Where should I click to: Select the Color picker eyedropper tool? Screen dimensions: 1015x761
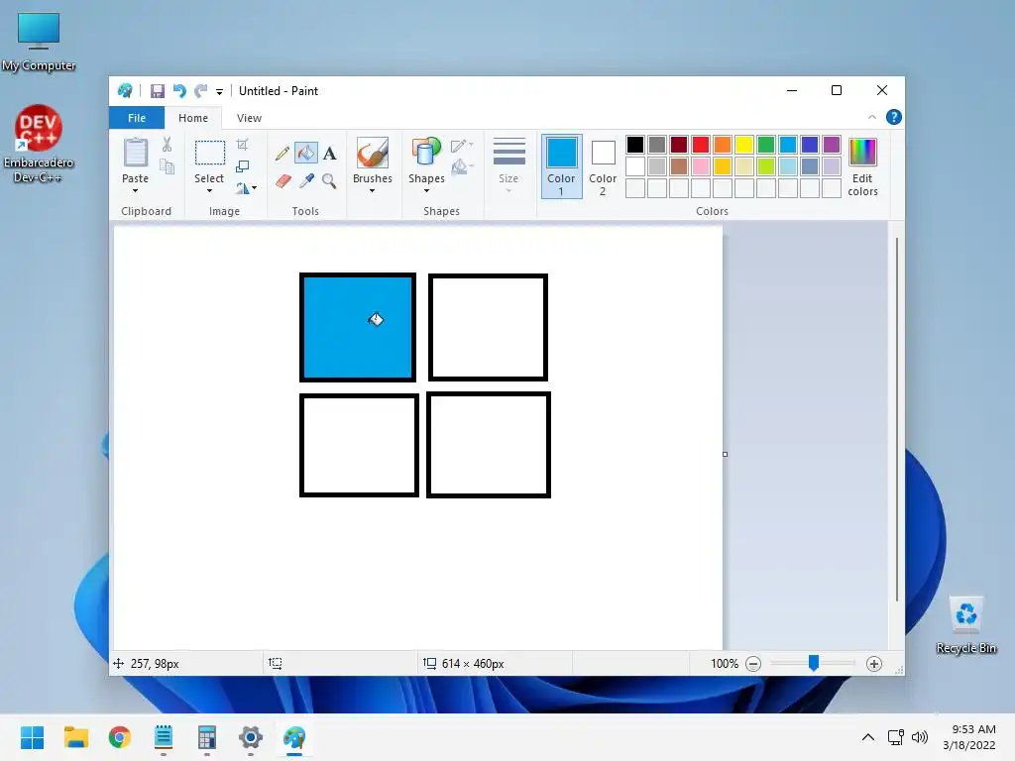coord(306,180)
